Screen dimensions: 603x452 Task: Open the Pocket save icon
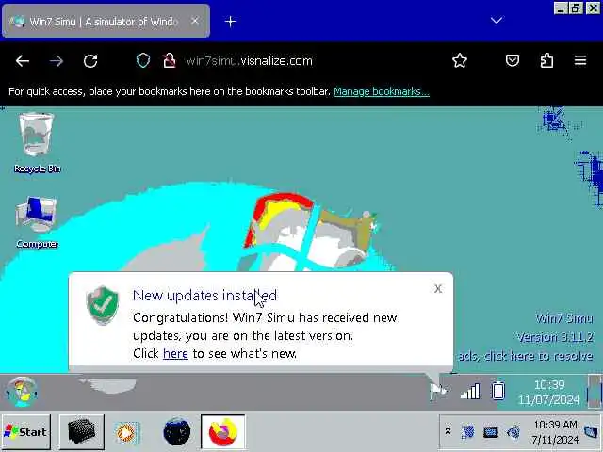point(513,60)
